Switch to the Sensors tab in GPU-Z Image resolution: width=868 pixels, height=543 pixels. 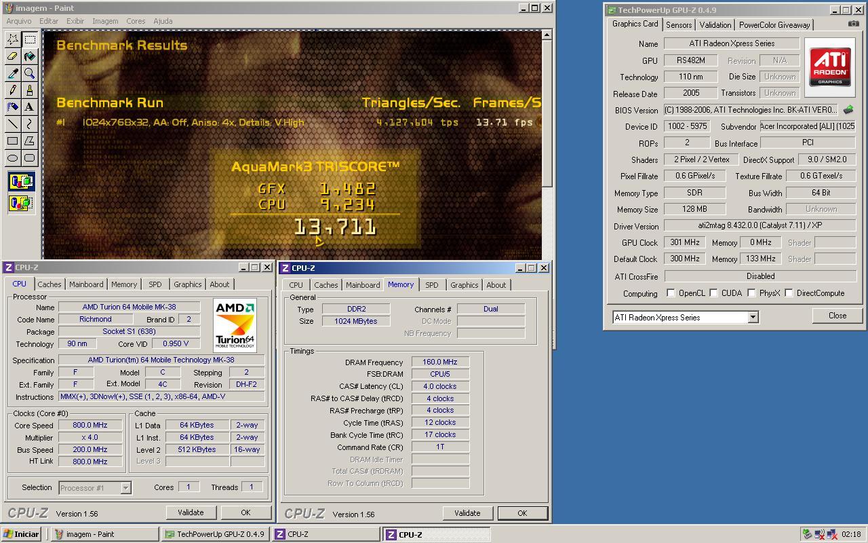pos(679,25)
